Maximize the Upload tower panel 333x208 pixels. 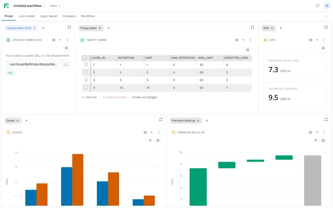click(69, 27)
